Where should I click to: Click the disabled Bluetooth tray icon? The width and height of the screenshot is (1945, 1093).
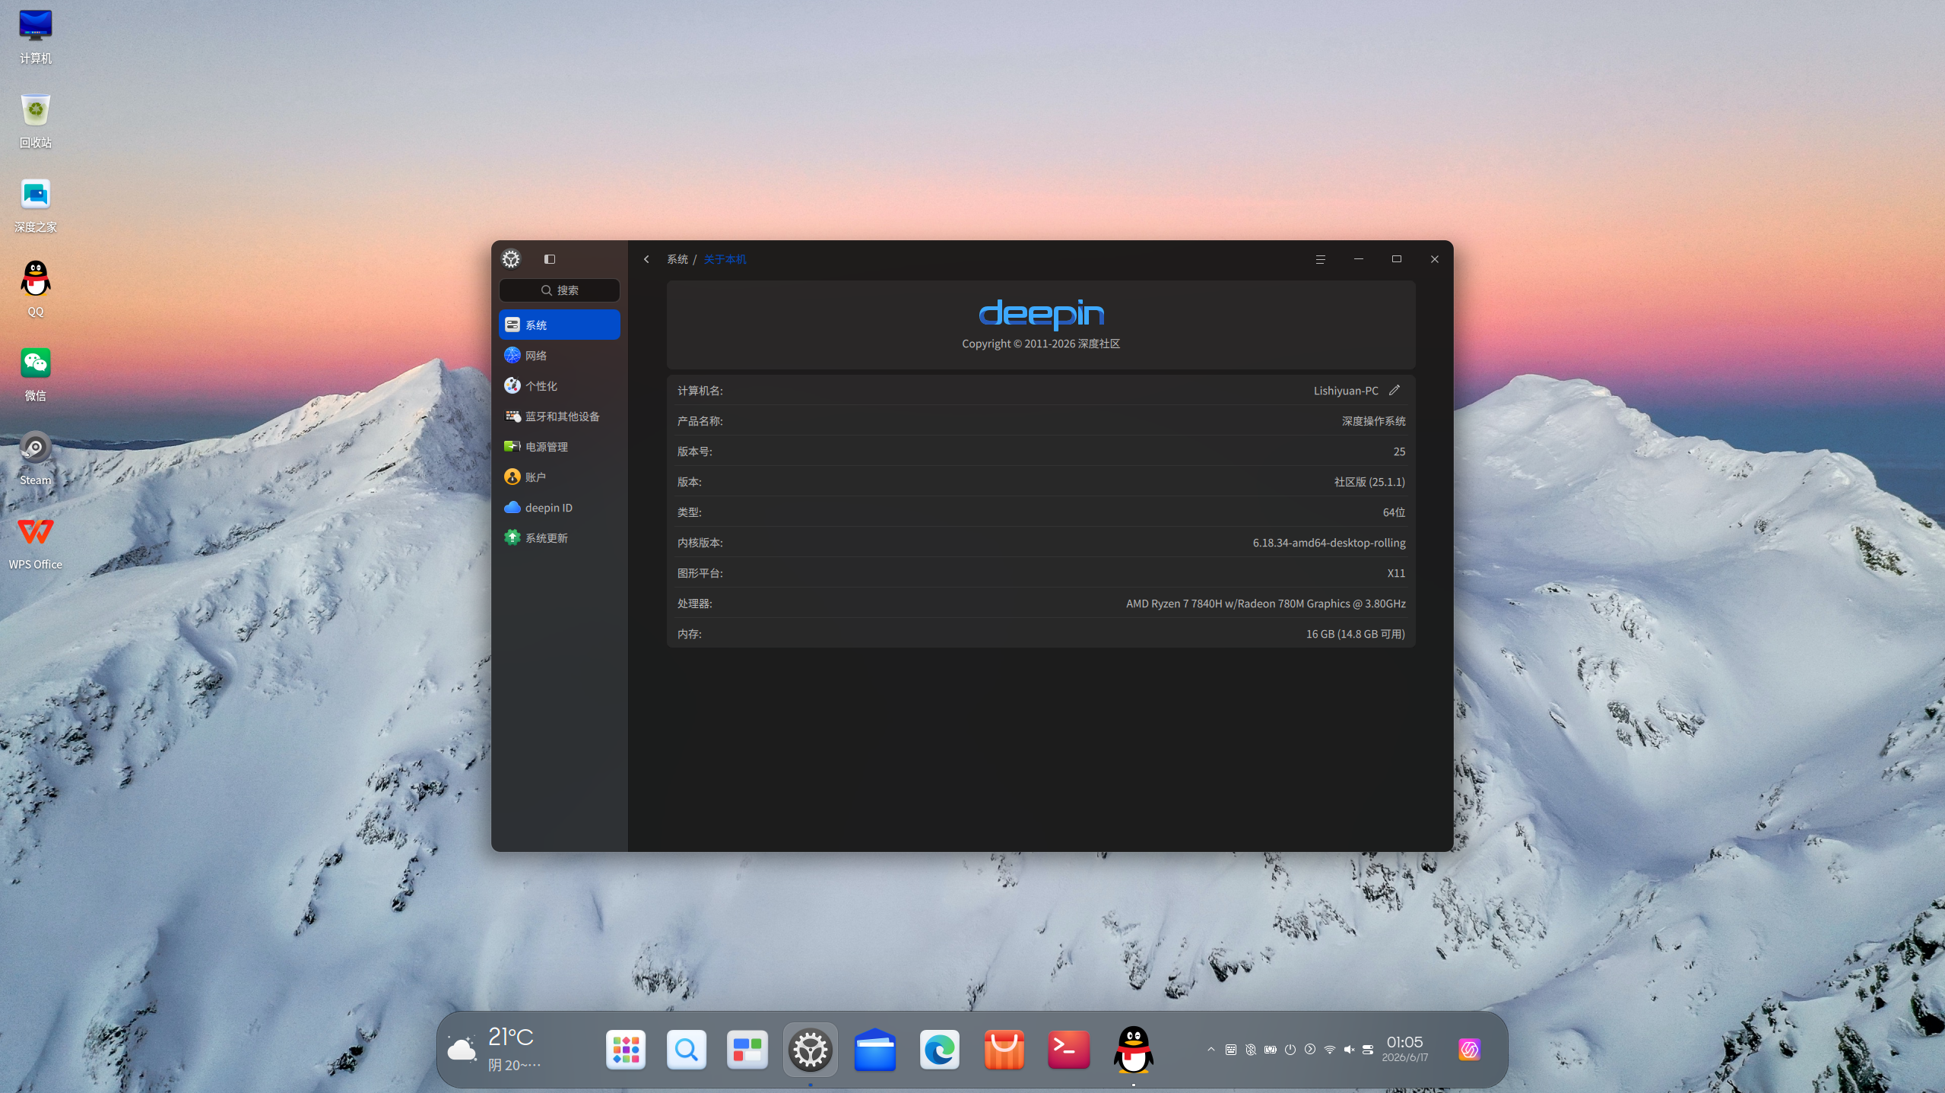point(1251,1050)
